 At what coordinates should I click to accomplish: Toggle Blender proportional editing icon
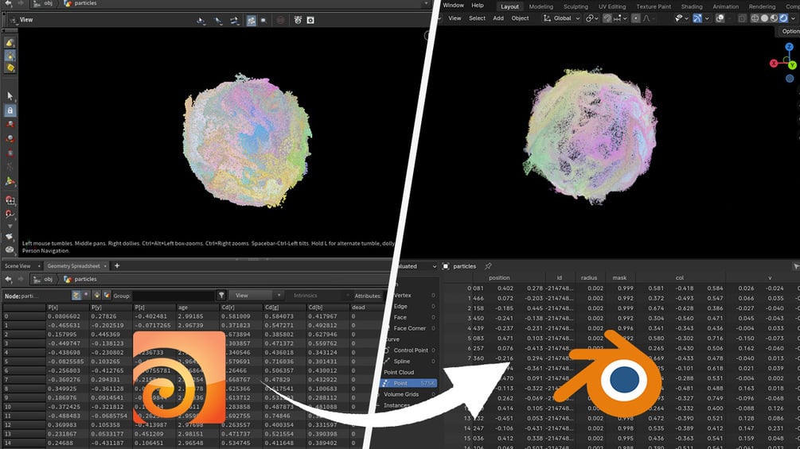(636, 18)
